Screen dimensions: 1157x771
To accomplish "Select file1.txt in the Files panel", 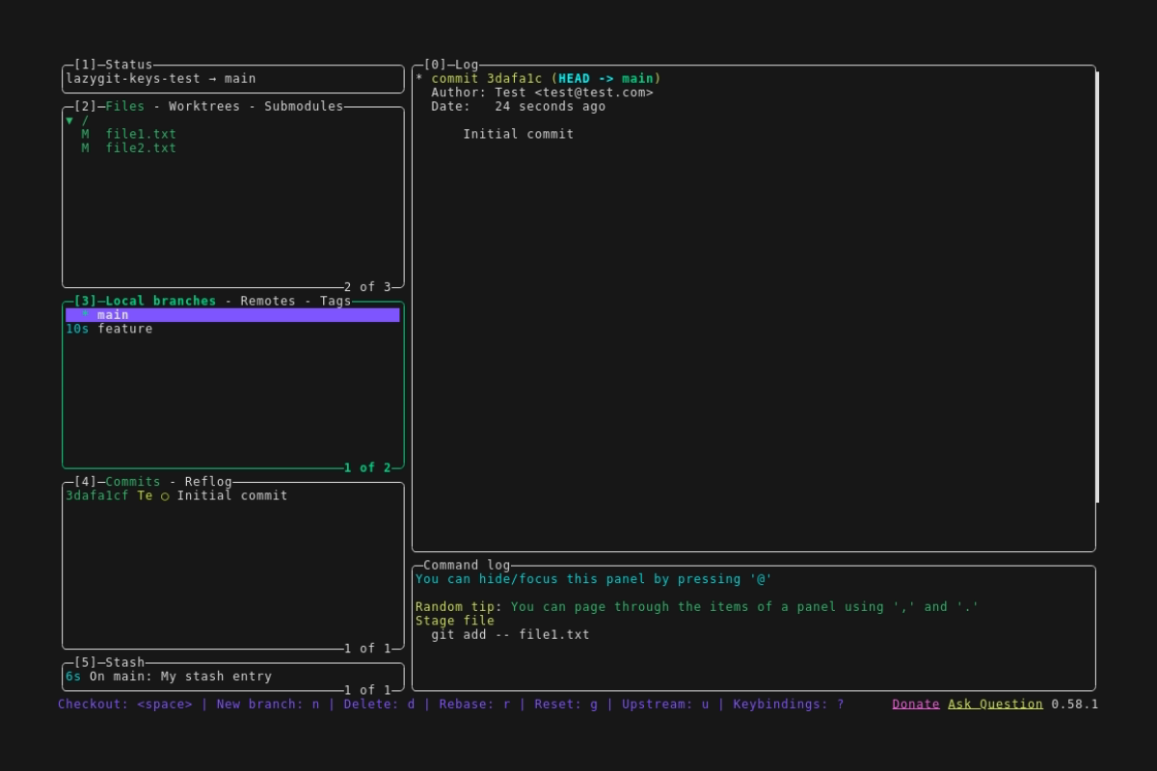I will point(141,135).
